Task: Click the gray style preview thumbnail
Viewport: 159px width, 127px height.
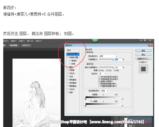Action: pyautogui.click(x=143, y=69)
